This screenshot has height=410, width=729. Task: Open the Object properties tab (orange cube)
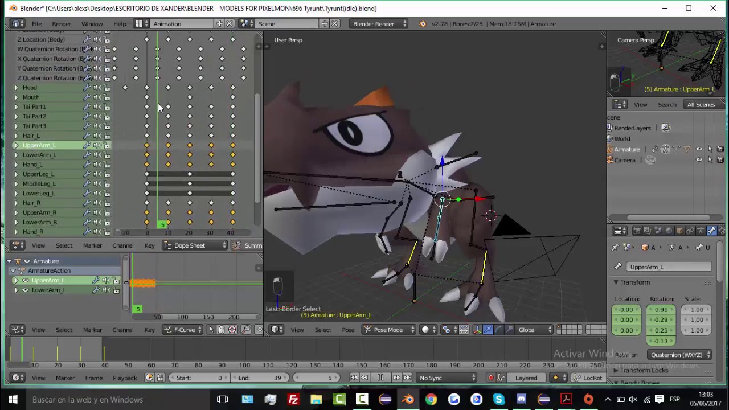tap(679, 231)
